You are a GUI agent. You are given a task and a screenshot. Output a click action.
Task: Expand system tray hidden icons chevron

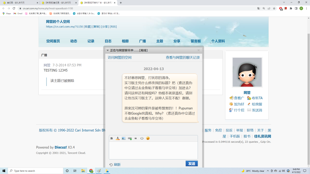pos(268,171)
